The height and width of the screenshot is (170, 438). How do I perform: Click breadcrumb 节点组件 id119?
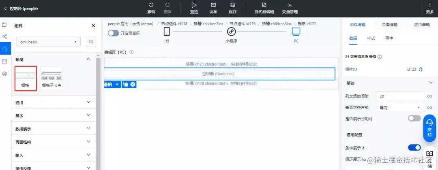click(x=243, y=24)
